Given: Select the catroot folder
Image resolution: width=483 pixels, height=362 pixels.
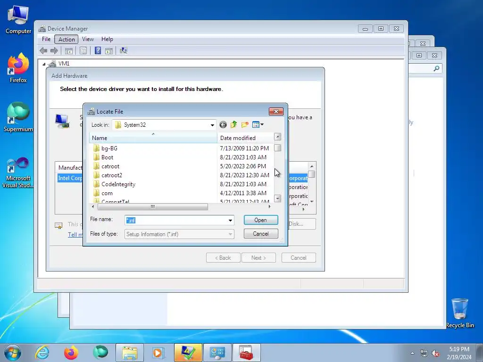Looking at the screenshot, I should click(x=110, y=166).
